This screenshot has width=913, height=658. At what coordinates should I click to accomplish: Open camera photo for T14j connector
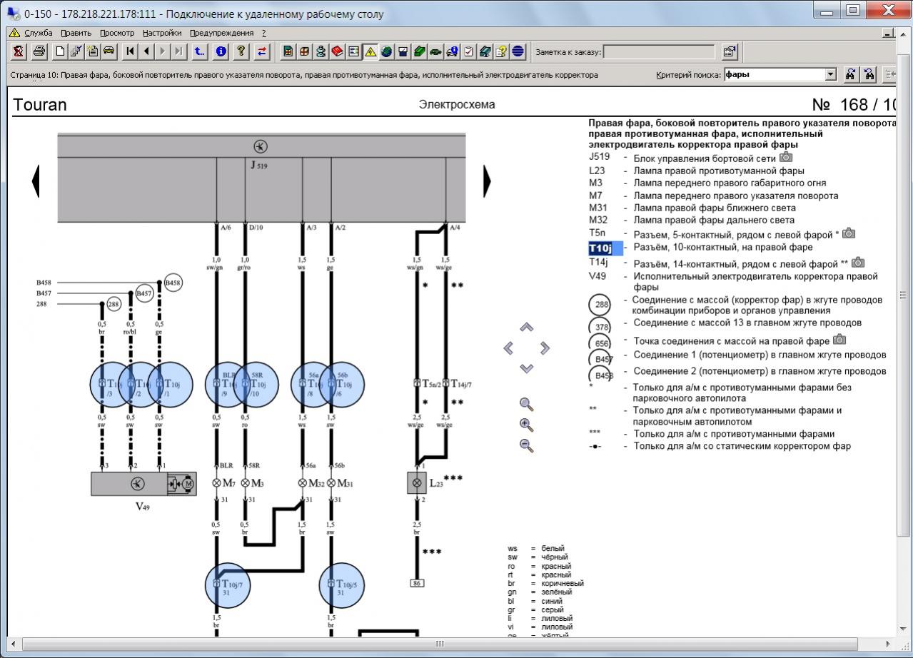(859, 263)
